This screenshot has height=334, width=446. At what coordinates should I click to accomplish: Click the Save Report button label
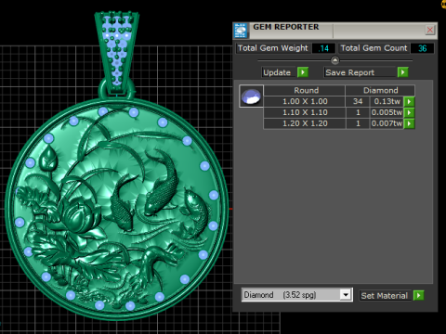[x=350, y=72]
